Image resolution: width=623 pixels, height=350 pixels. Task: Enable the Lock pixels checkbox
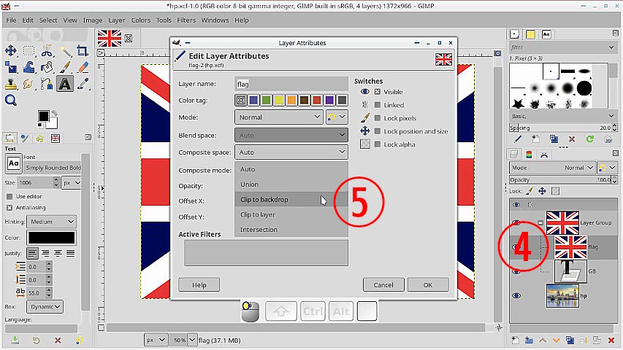(378, 118)
